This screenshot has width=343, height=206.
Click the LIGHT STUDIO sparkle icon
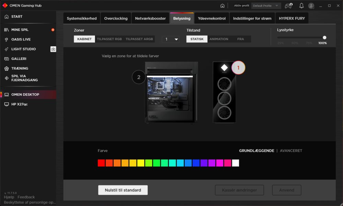[x=7, y=49]
